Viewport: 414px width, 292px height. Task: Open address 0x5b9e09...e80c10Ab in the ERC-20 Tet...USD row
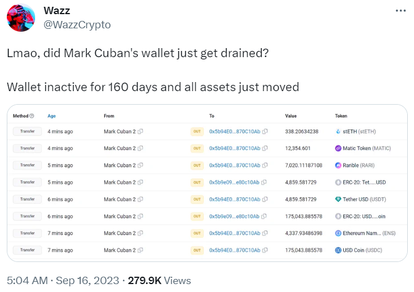pyautogui.click(x=234, y=182)
